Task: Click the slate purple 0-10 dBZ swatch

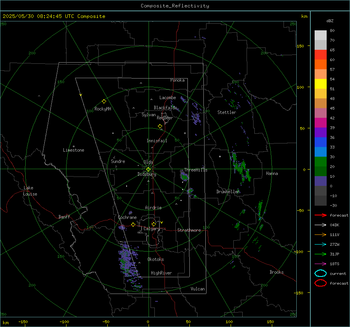Action: coord(320,181)
